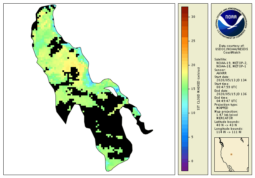The image size is (255, 178).
Task: Click the 'Data courtesy of:' text
Action: click(x=232, y=46)
